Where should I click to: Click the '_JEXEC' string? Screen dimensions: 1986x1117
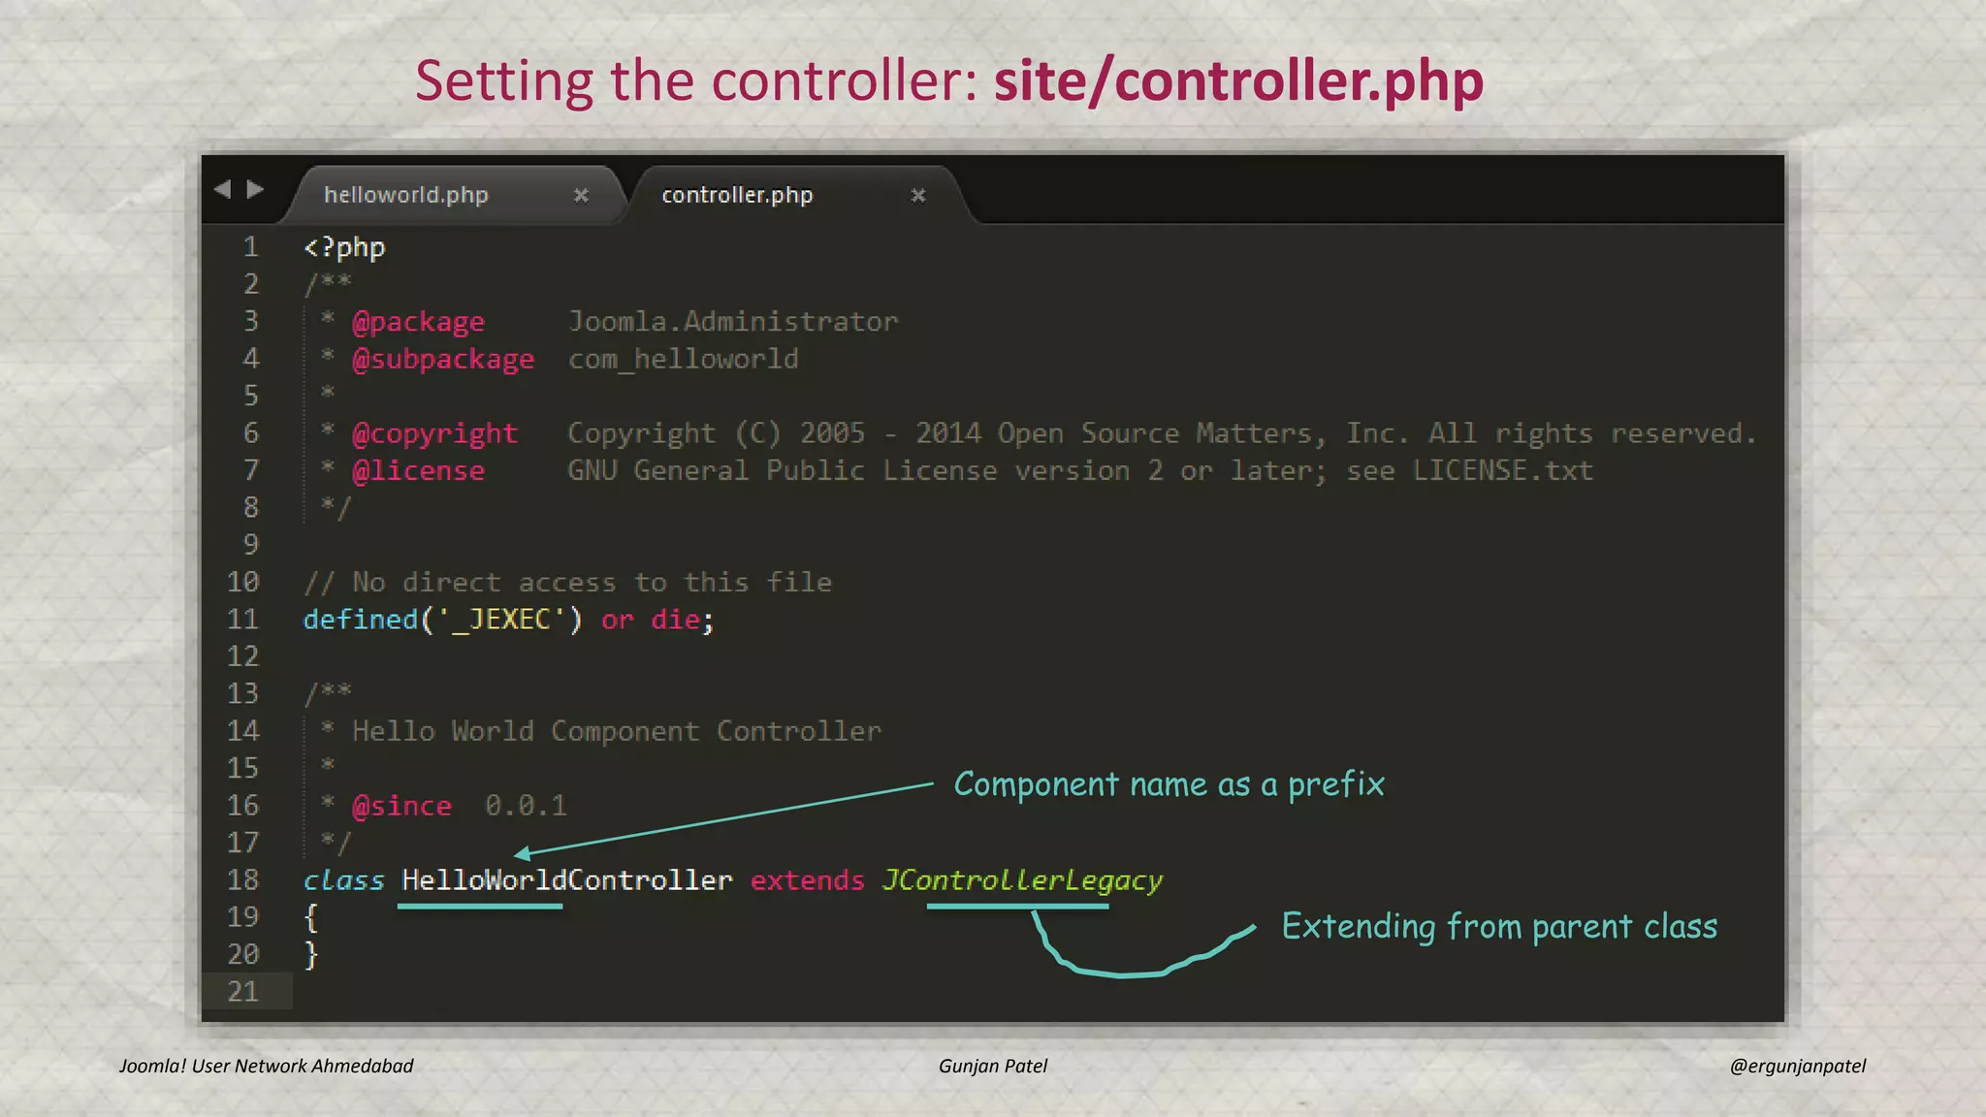pyautogui.click(x=501, y=620)
